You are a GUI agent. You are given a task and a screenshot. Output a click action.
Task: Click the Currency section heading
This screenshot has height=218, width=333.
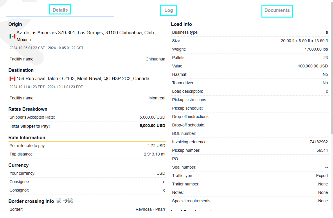point(19,165)
